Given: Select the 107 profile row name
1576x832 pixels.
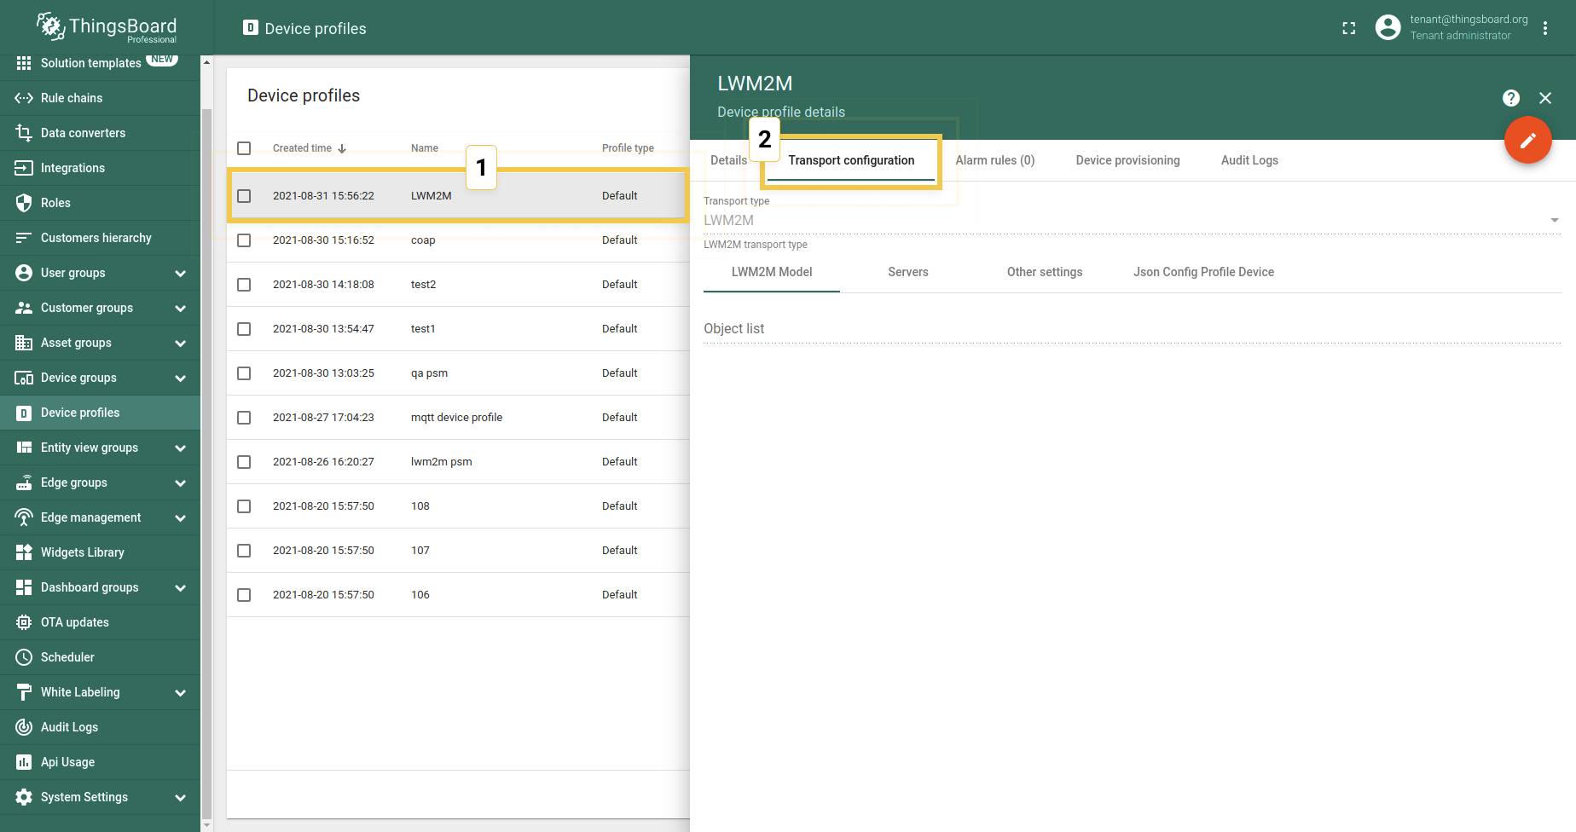Looking at the screenshot, I should [x=420, y=551].
